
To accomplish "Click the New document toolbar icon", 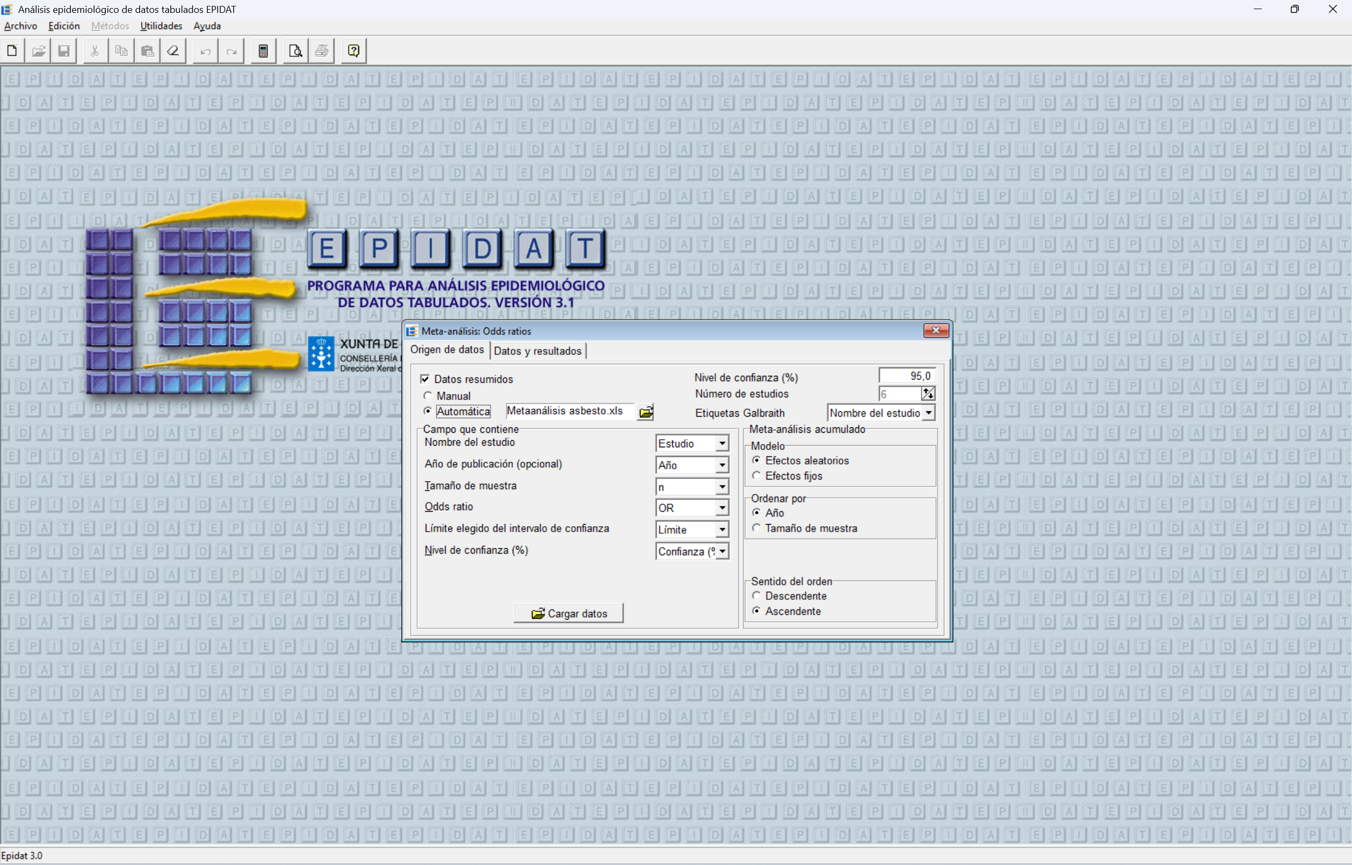I will [x=12, y=51].
